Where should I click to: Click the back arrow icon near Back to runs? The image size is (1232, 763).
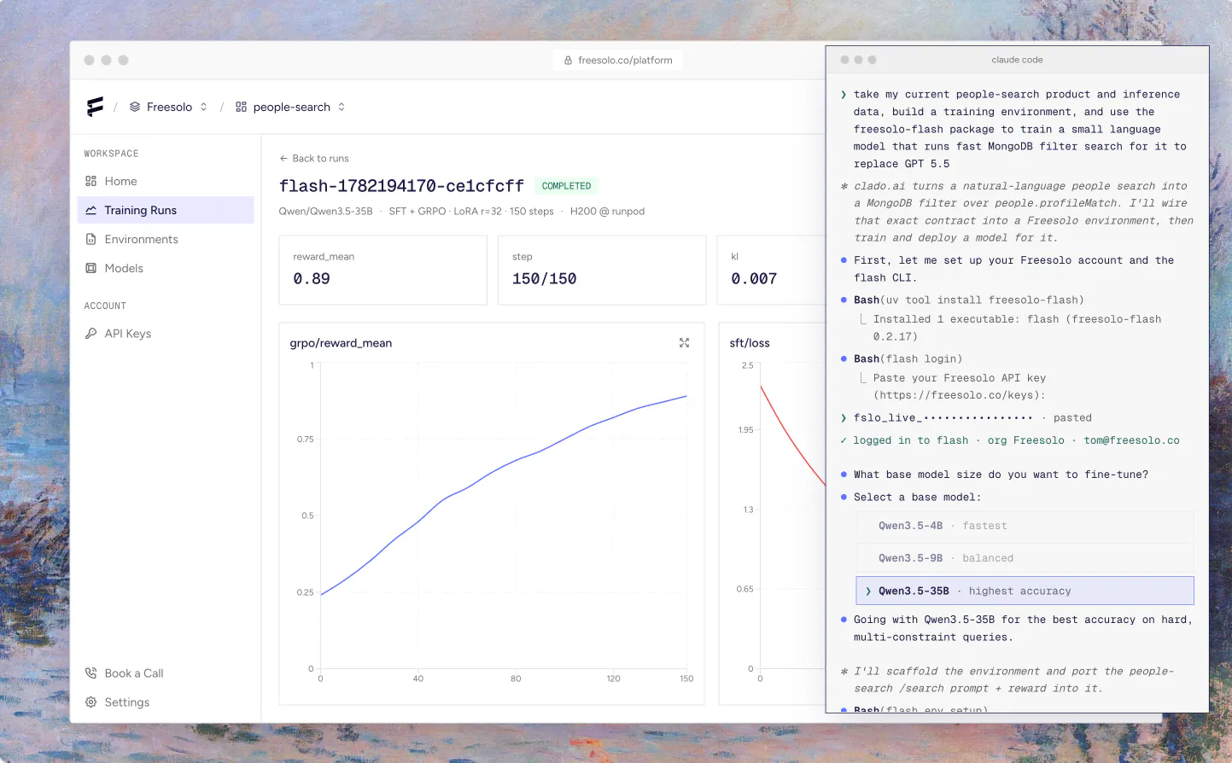[x=283, y=158]
